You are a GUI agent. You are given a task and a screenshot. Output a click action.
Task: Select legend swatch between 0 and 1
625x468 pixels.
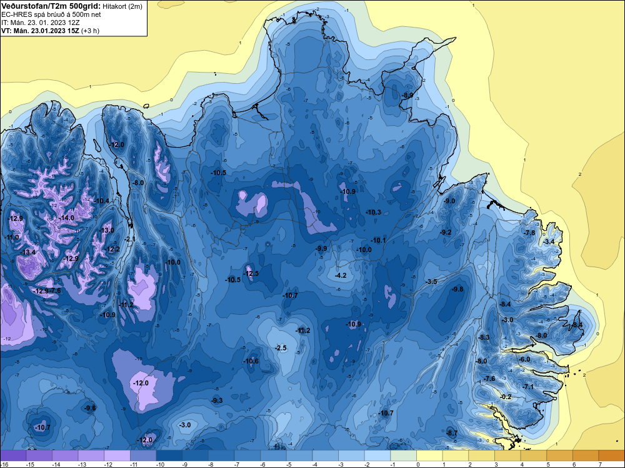click(430, 455)
